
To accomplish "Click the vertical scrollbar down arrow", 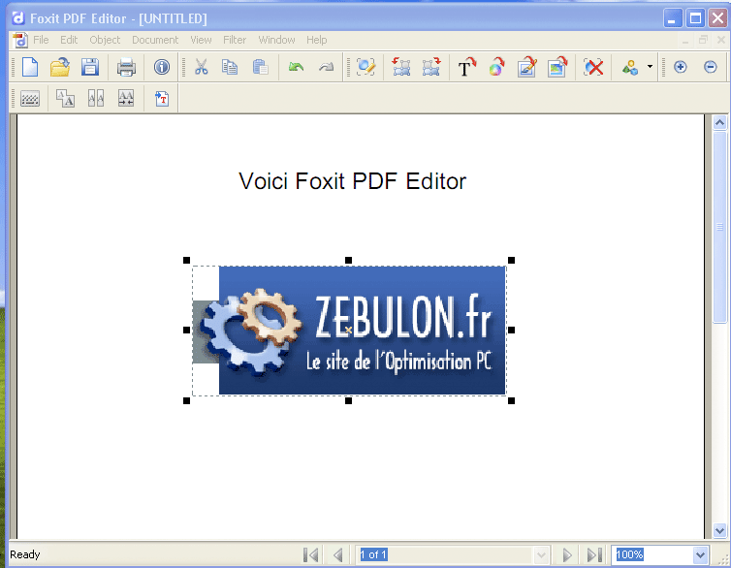I will [x=719, y=530].
